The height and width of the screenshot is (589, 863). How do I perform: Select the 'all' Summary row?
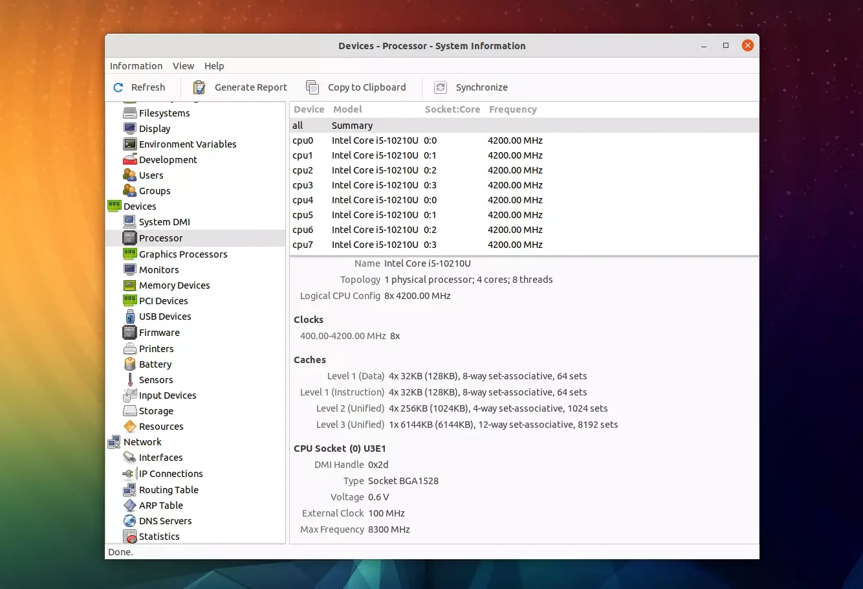pos(352,126)
